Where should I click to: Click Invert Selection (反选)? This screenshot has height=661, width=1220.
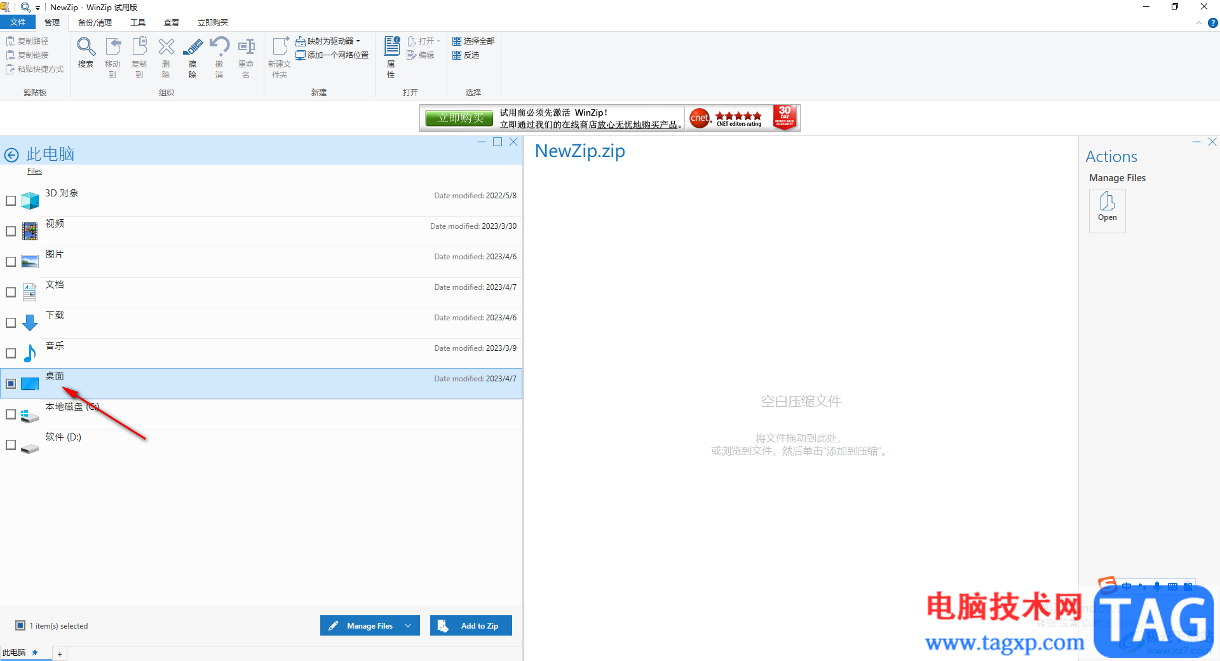pyautogui.click(x=466, y=55)
